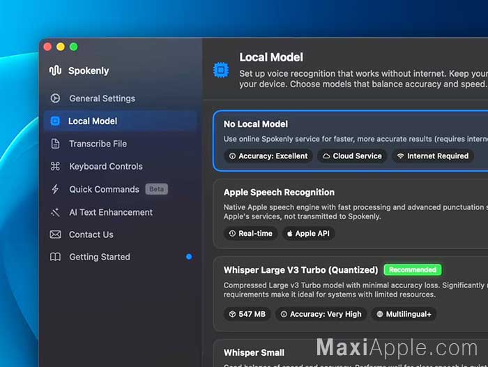Image resolution: width=488 pixels, height=367 pixels.
Task: Click the Apple API tag text
Action: tap(312, 233)
